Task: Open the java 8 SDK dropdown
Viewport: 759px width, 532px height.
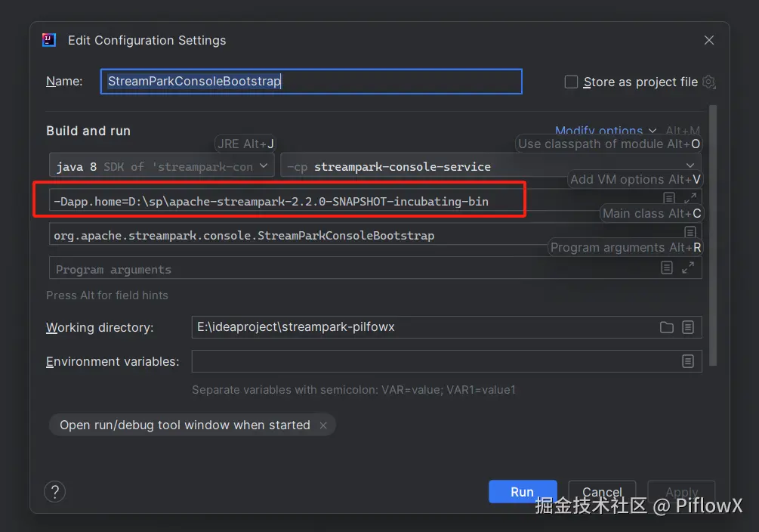Action: pos(162,167)
